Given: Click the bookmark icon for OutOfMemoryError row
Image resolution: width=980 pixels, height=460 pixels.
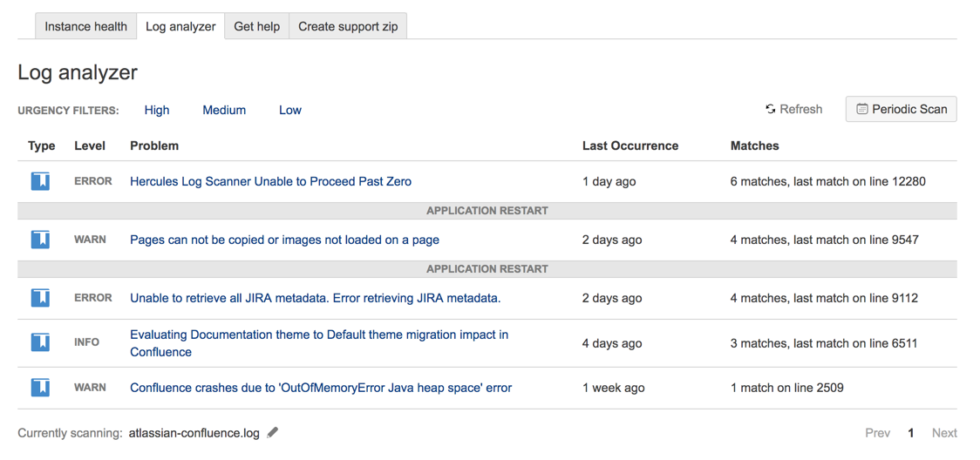Looking at the screenshot, I should click(x=41, y=388).
